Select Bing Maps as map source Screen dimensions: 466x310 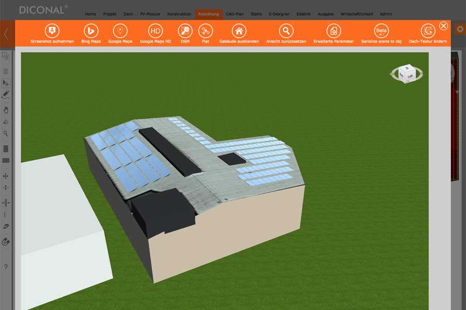pos(91,30)
